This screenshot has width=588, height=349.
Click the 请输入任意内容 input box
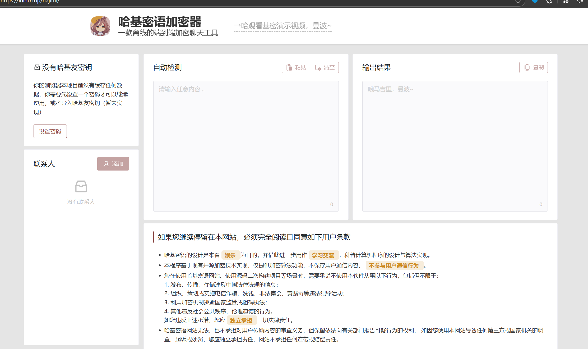pos(246,146)
